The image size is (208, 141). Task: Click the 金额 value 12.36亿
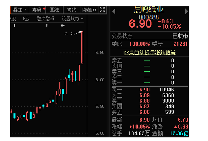(x=179, y=133)
